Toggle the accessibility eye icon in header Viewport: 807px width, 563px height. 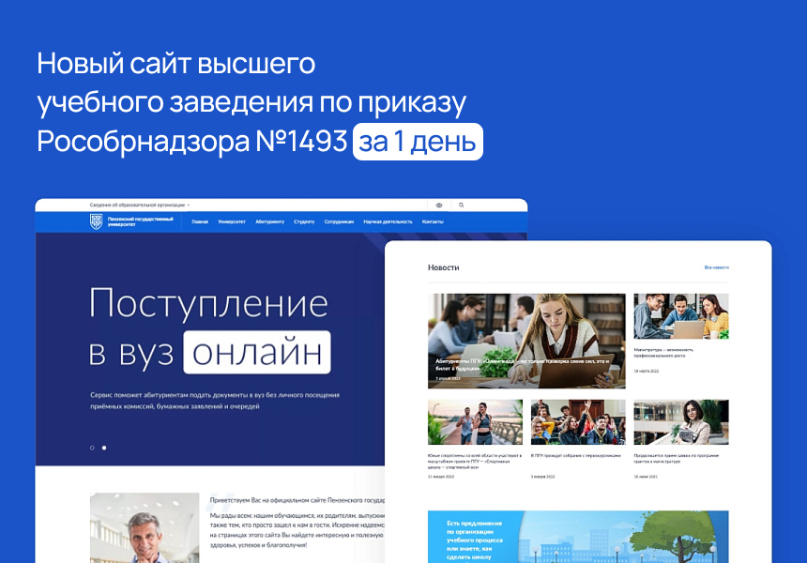click(x=438, y=205)
